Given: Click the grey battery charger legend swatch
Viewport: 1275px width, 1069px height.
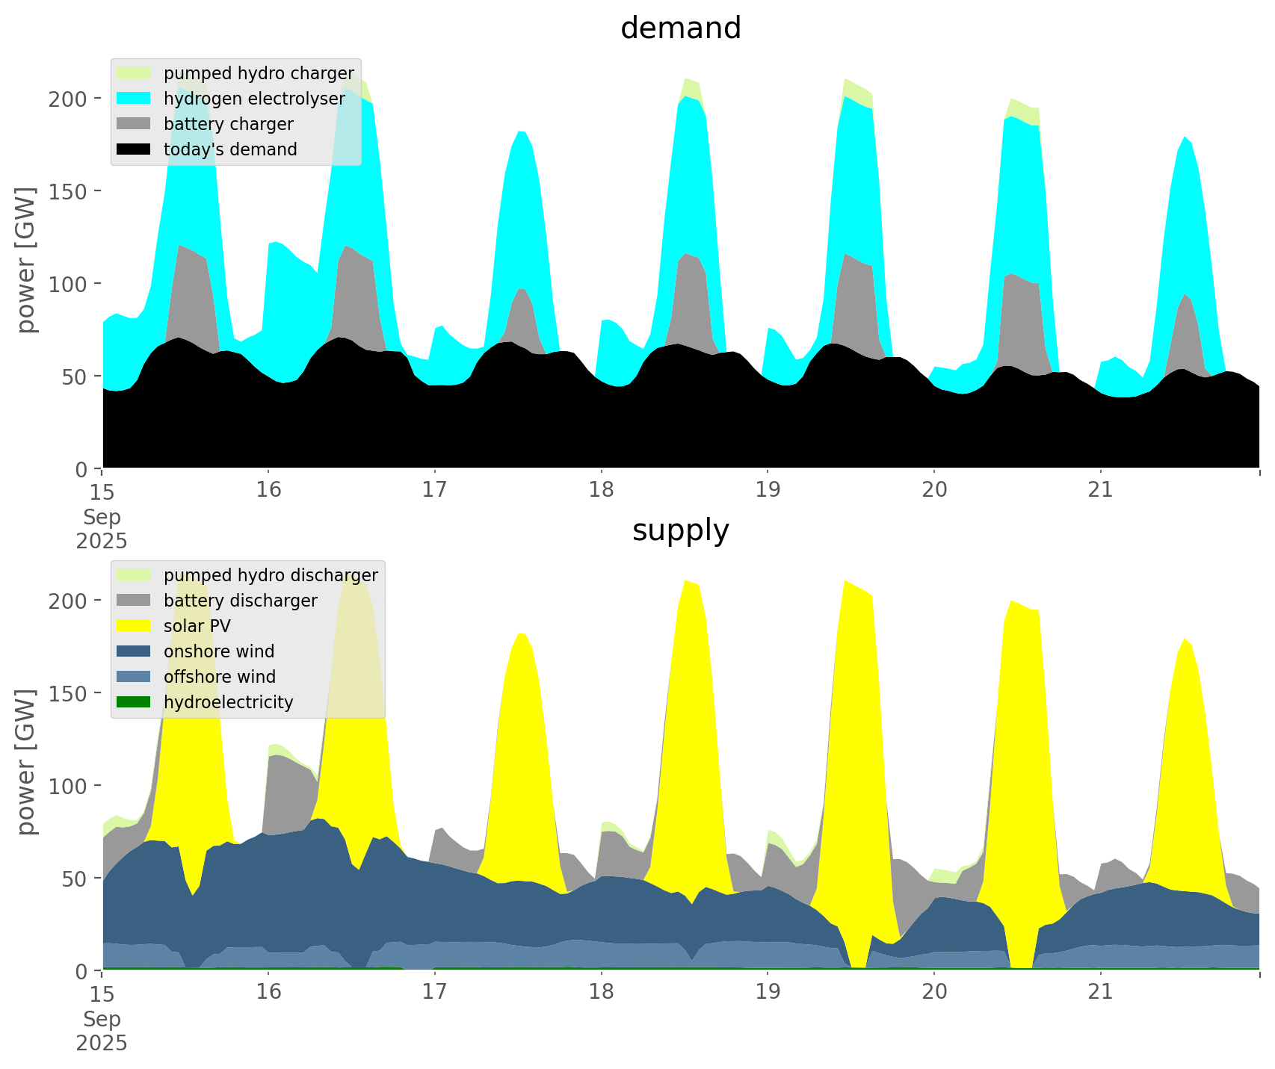Looking at the screenshot, I should [134, 124].
